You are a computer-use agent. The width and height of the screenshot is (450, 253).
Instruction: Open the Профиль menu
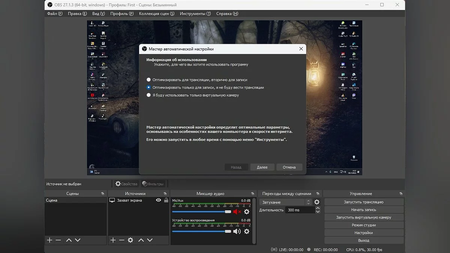pos(122,13)
